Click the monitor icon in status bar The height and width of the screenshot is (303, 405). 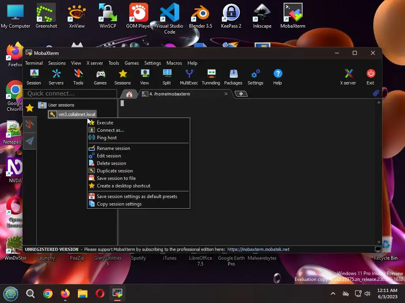[378, 249]
